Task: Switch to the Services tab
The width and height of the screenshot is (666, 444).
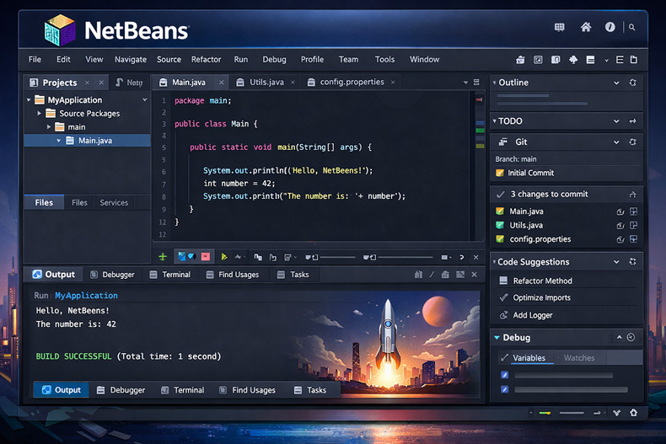Action: pyautogui.click(x=114, y=203)
